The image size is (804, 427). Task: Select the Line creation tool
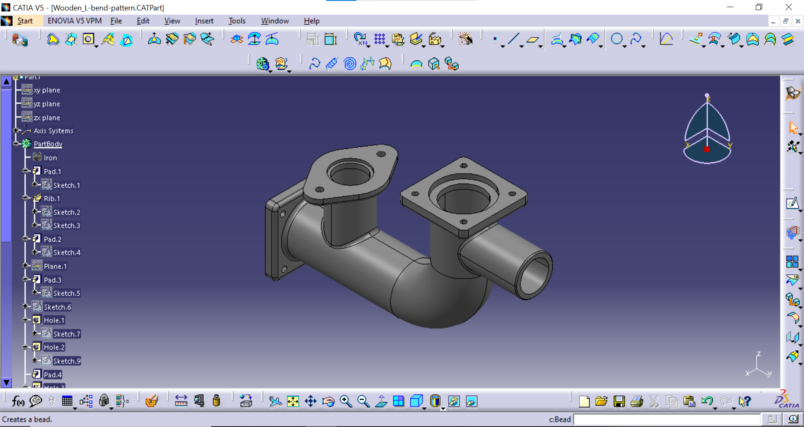(x=513, y=39)
